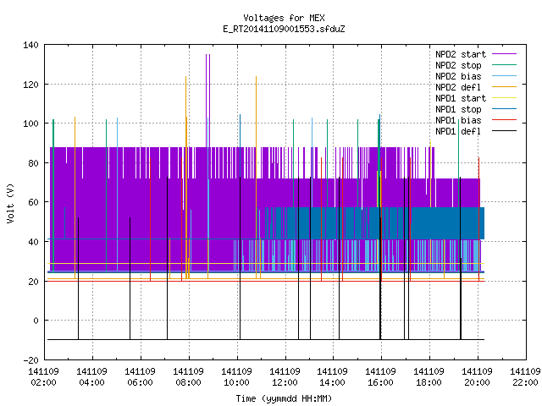This screenshot has width=542, height=406.
Task: Click the NPD2 start purple legend line
Action: click(504, 54)
